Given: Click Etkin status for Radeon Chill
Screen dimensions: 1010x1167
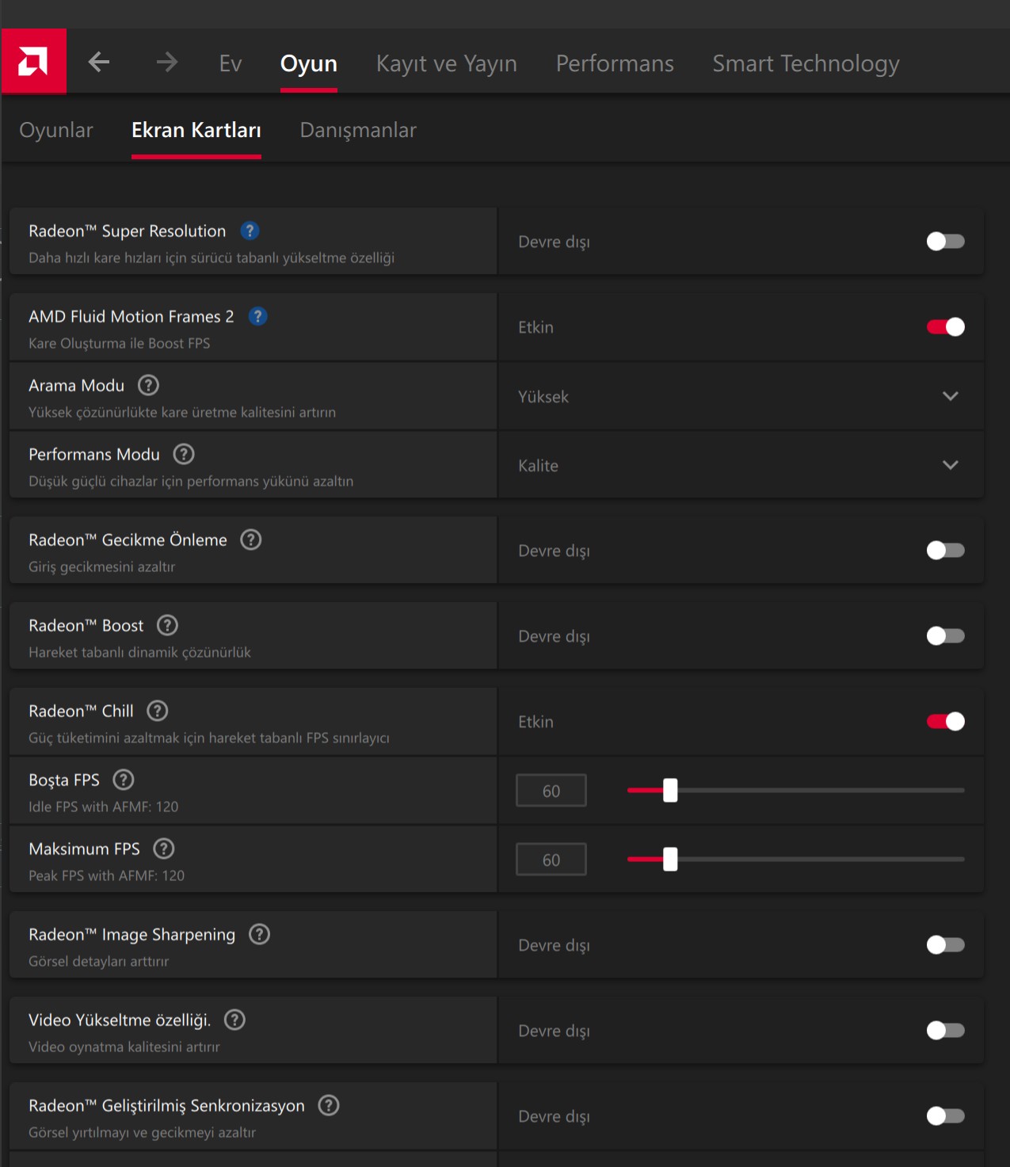Looking at the screenshot, I should click(535, 722).
